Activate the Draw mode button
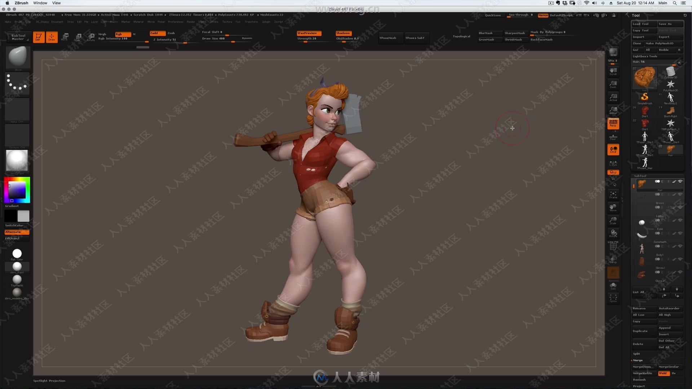Image resolution: width=692 pixels, height=389 pixels. point(52,37)
